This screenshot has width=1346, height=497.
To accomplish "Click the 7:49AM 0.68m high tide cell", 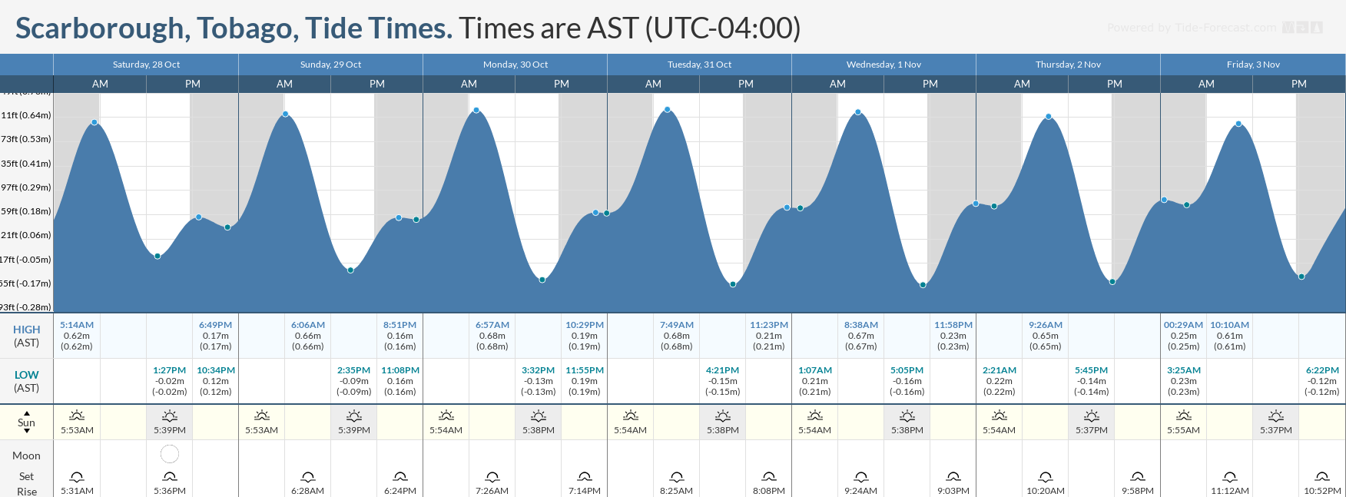I will pos(677,336).
